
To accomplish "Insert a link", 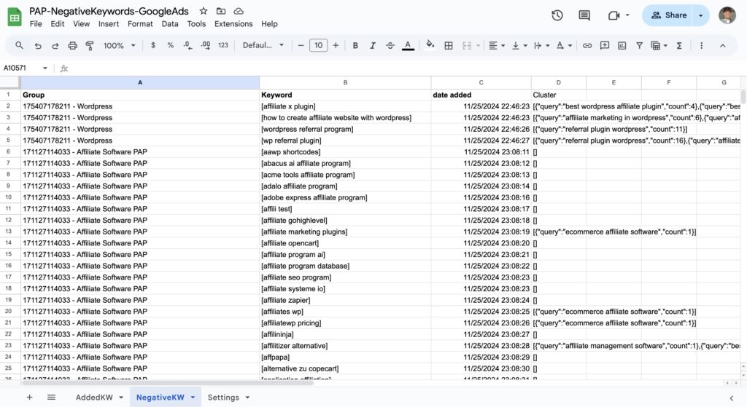I will (x=587, y=46).
